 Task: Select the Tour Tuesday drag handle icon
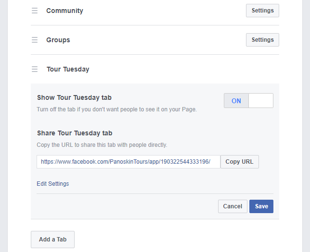[x=35, y=69]
